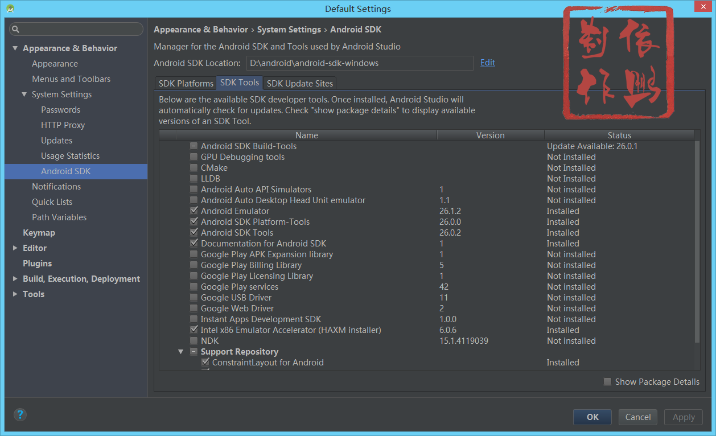Click System Settings in the breadcrumb
The width and height of the screenshot is (716, 436).
click(x=289, y=30)
